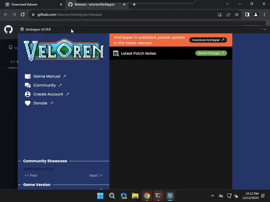
Task: Click the network tray icon
Action: [x=229, y=196]
